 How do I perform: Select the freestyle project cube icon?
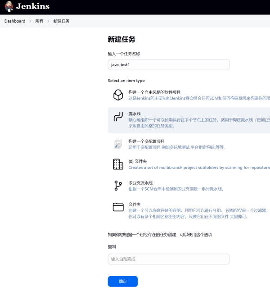118,95
